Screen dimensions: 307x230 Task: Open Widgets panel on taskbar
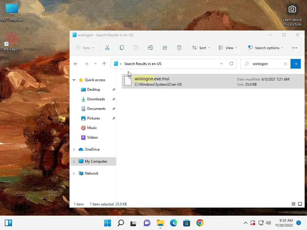click(8, 223)
